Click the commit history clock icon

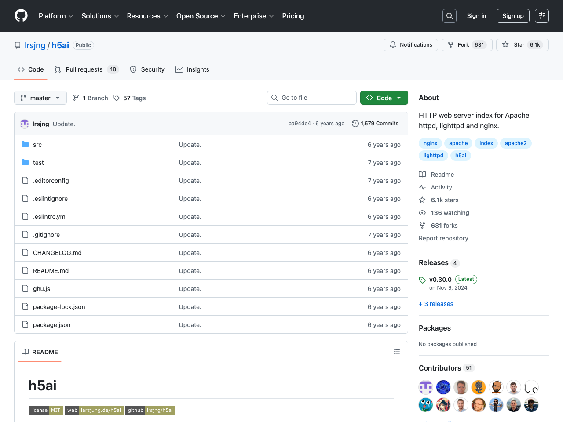pos(355,124)
